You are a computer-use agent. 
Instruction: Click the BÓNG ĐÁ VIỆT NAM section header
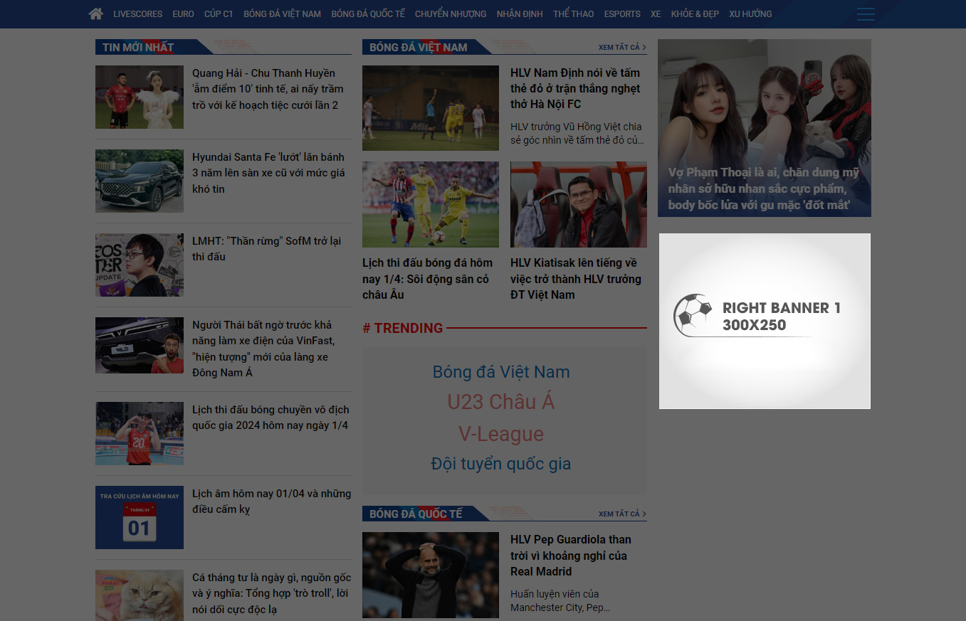point(419,47)
